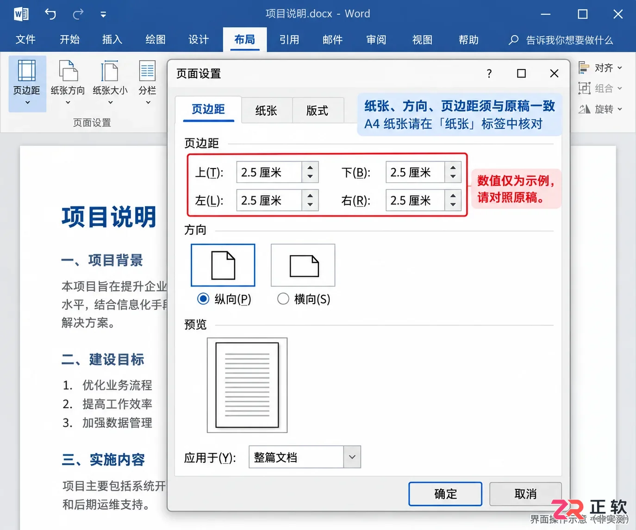
Task: Open the 视图 ribbon tab
Action: point(422,40)
